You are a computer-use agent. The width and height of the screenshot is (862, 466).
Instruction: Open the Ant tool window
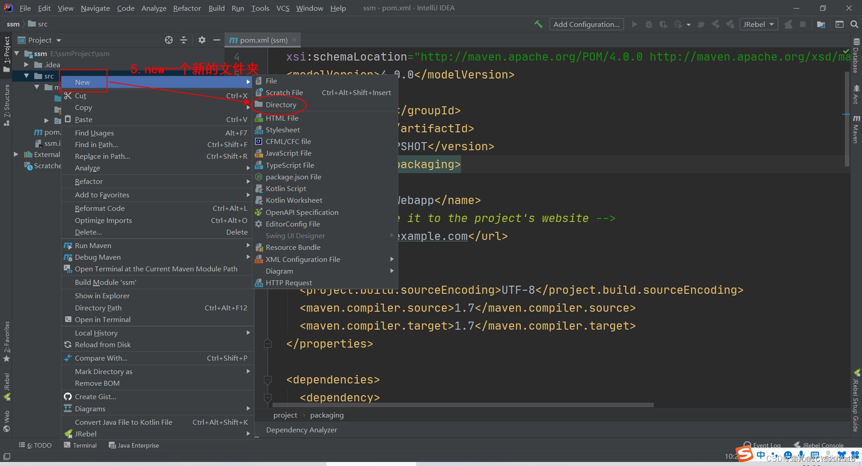click(856, 94)
